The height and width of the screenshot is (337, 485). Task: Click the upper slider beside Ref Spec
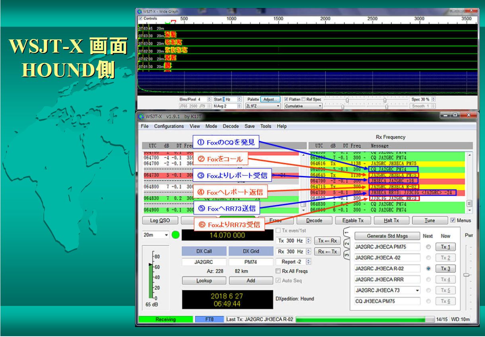pos(347,100)
